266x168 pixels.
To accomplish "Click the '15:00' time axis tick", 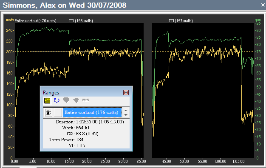I will point(69,161).
